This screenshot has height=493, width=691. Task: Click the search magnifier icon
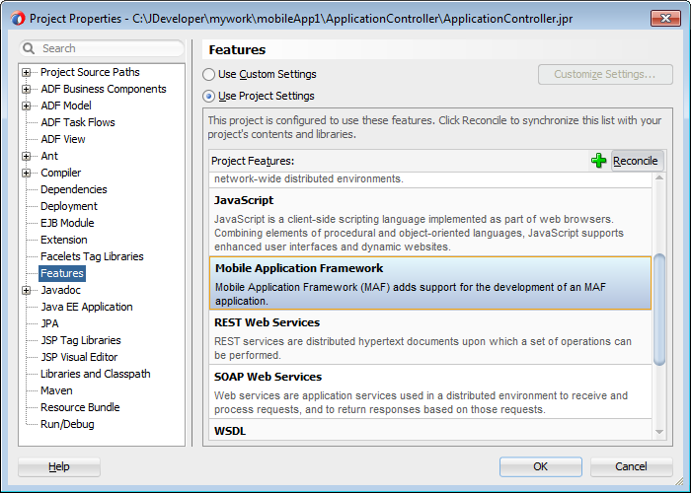30,48
